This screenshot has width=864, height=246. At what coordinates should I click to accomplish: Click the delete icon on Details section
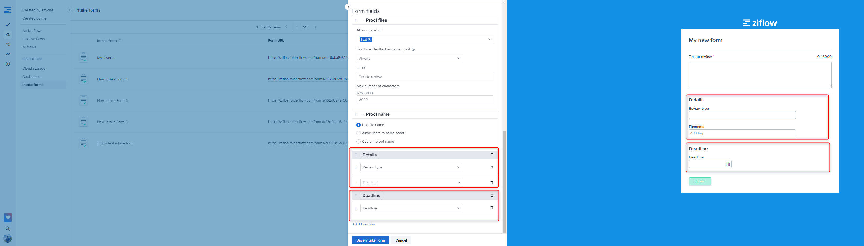(x=492, y=155)
